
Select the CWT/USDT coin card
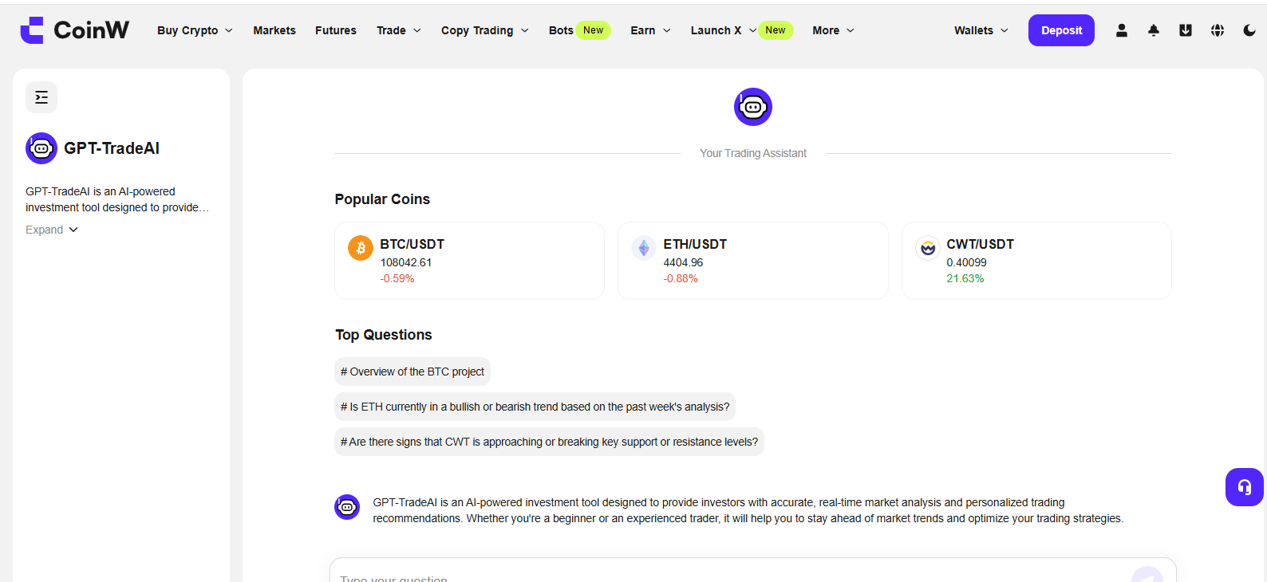click(1036, 261)
